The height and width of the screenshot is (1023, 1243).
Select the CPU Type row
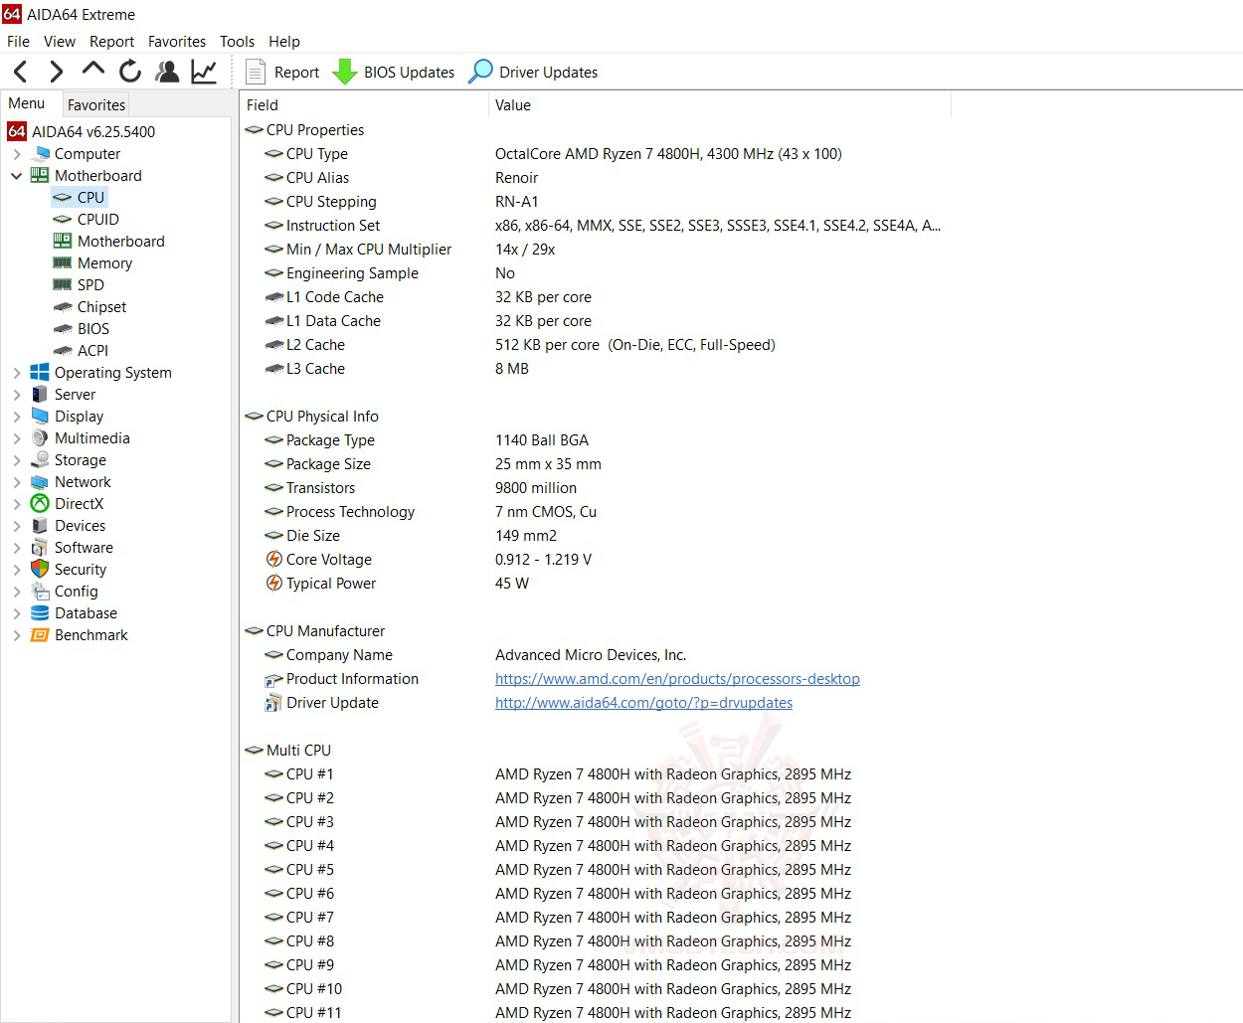click(x=597, y=154)
